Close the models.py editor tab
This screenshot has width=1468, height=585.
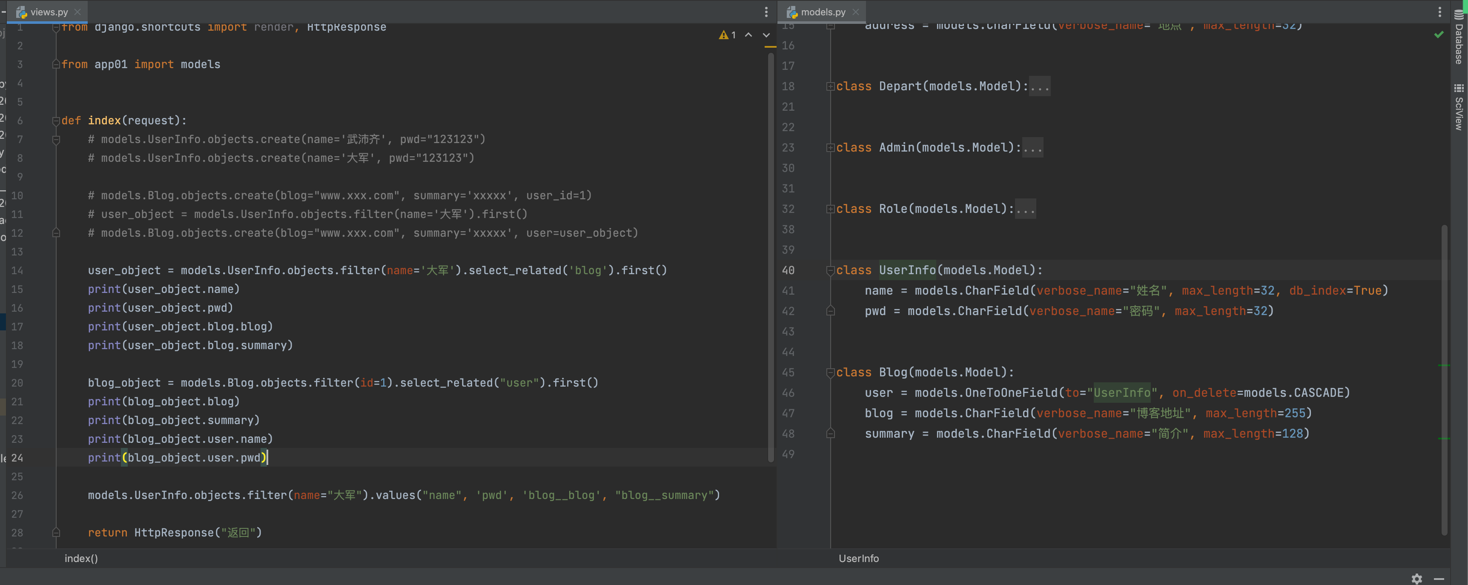tap(855, 12)
